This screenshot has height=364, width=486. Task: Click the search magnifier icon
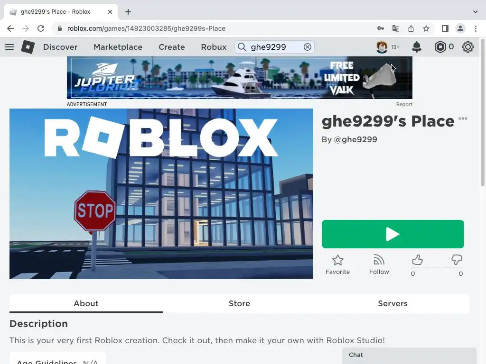(242, 47)
